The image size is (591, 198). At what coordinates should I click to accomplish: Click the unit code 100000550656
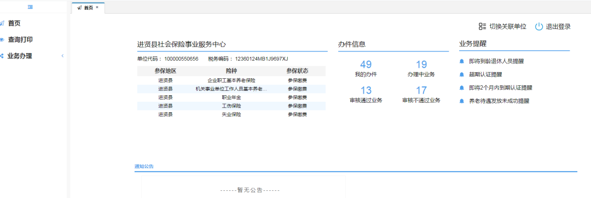click(181, 59)
